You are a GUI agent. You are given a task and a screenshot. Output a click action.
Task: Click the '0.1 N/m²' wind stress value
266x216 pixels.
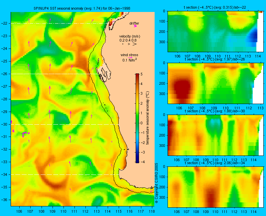pyautogui.click(x=130, y=60)
